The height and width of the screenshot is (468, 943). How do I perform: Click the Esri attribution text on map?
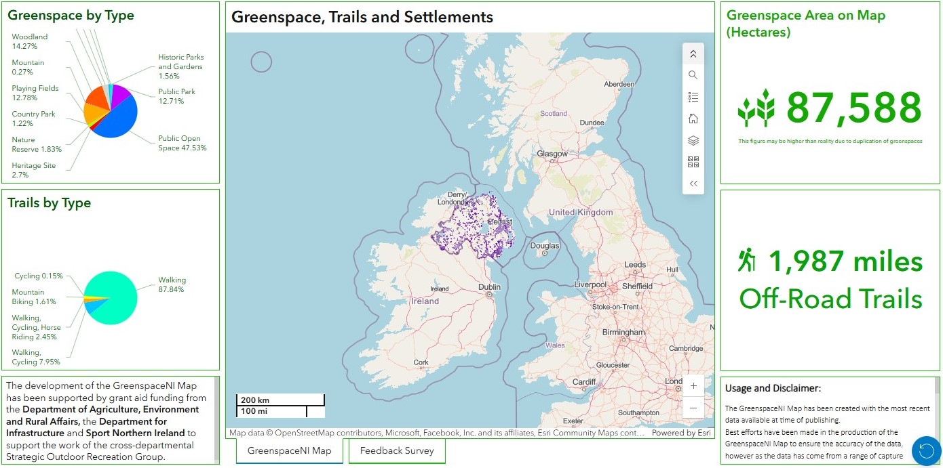pos(681,433)
